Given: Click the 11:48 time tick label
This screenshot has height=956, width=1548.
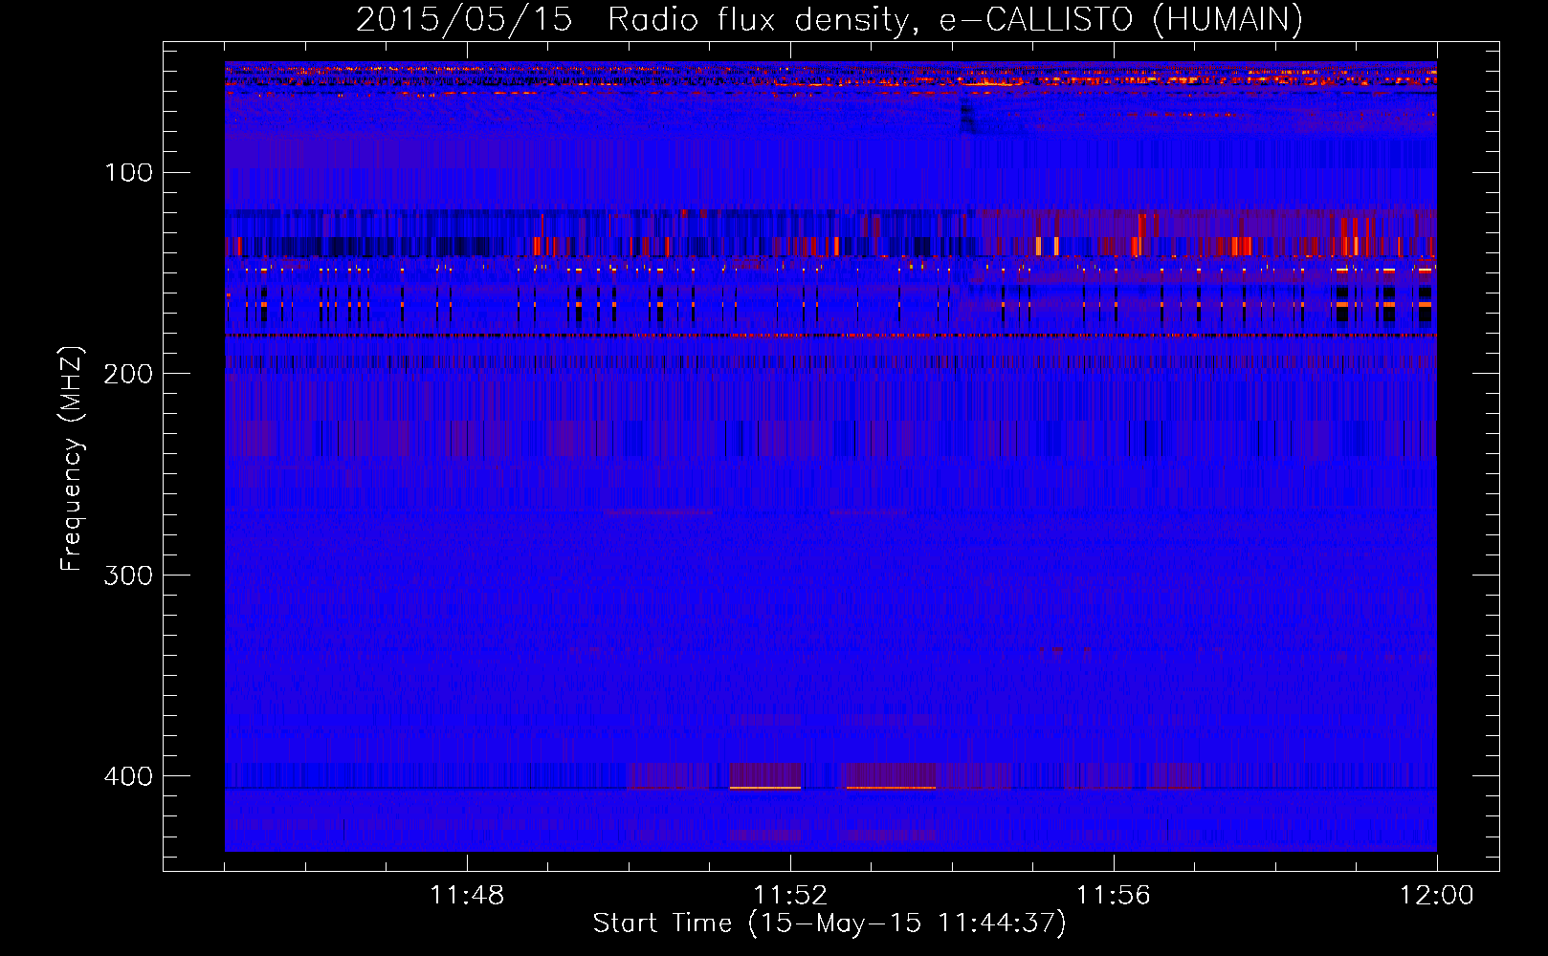Looking at the screenshot, I should [467, 895].
